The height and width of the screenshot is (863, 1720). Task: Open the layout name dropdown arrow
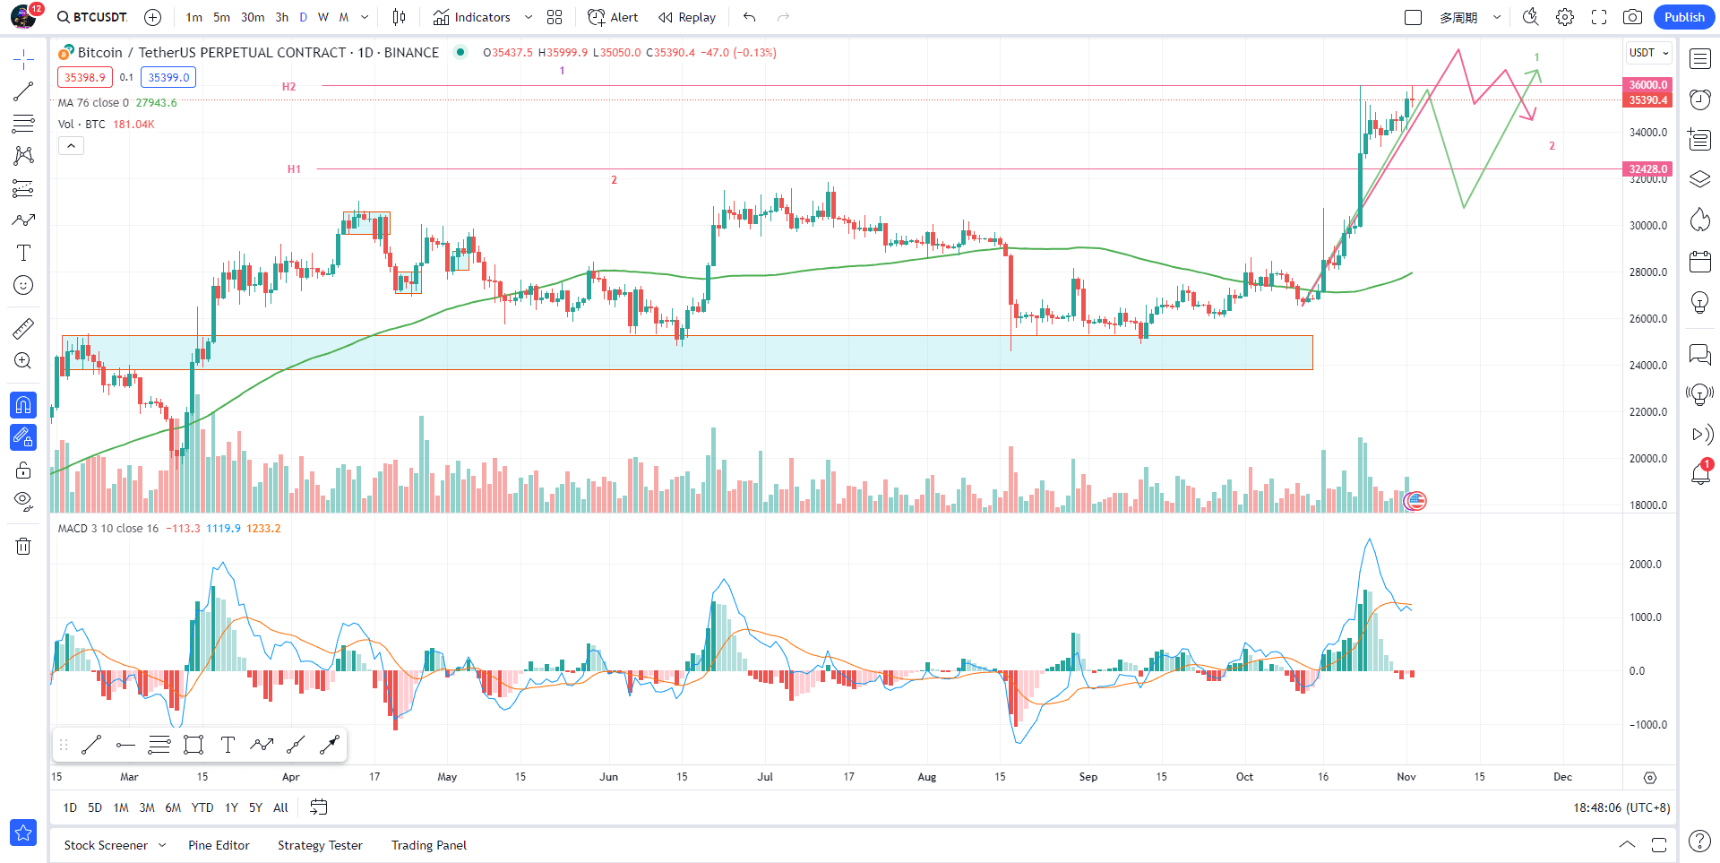[x=1496, y=17]
